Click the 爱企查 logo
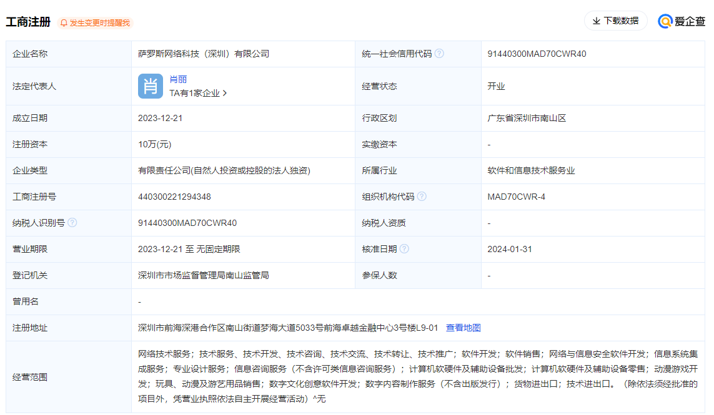Screen dimensions: 714x415 tap(682, 21)
